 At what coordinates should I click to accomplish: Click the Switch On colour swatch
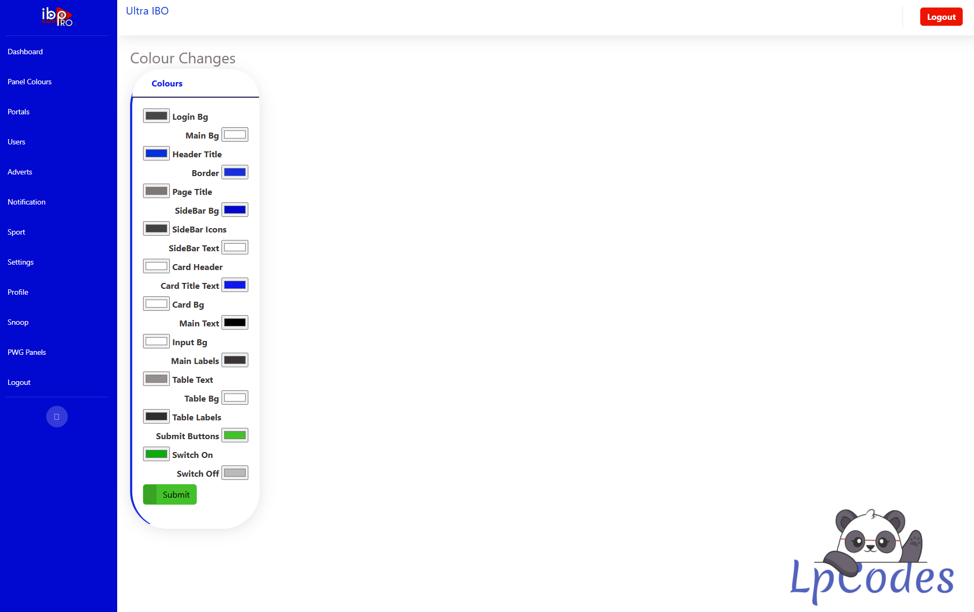pos(156,454)
